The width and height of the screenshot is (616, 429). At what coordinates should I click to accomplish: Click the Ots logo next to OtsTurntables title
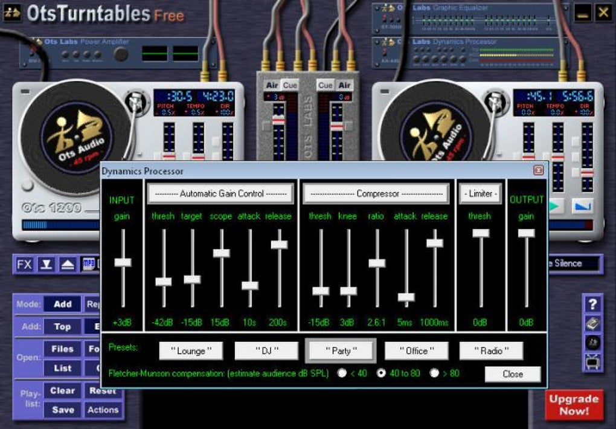coord(12,12)
